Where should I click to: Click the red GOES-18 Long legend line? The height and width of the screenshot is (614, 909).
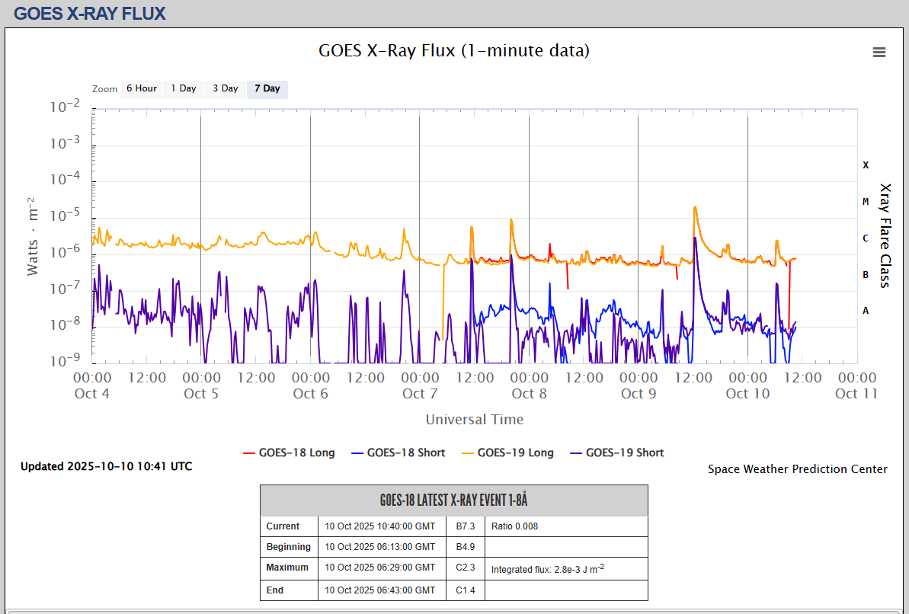[x=249, y=453]
